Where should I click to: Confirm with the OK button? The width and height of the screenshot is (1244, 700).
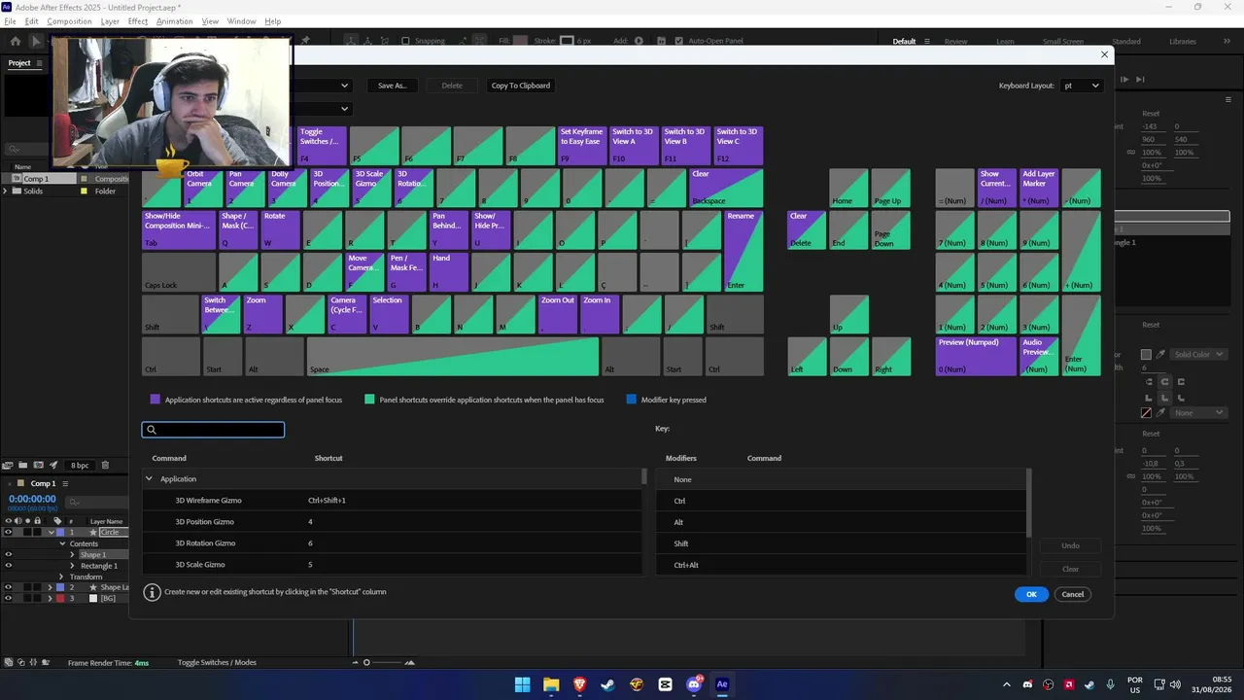pyautogui.click(x=1031, y=594)
